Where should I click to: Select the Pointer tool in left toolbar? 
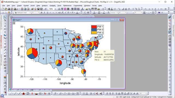(5, 17)
